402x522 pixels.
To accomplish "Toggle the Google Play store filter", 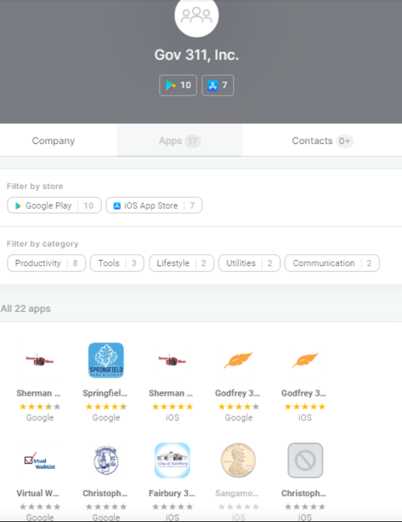I will pos(55,205).
